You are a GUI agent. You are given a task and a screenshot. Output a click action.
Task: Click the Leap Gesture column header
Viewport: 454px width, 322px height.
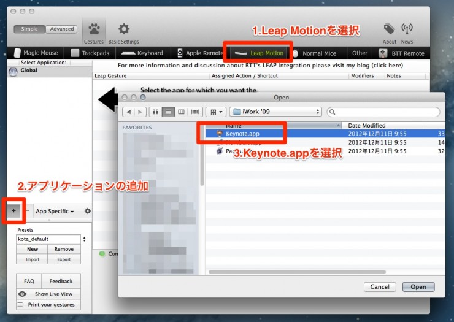point(151,76)
